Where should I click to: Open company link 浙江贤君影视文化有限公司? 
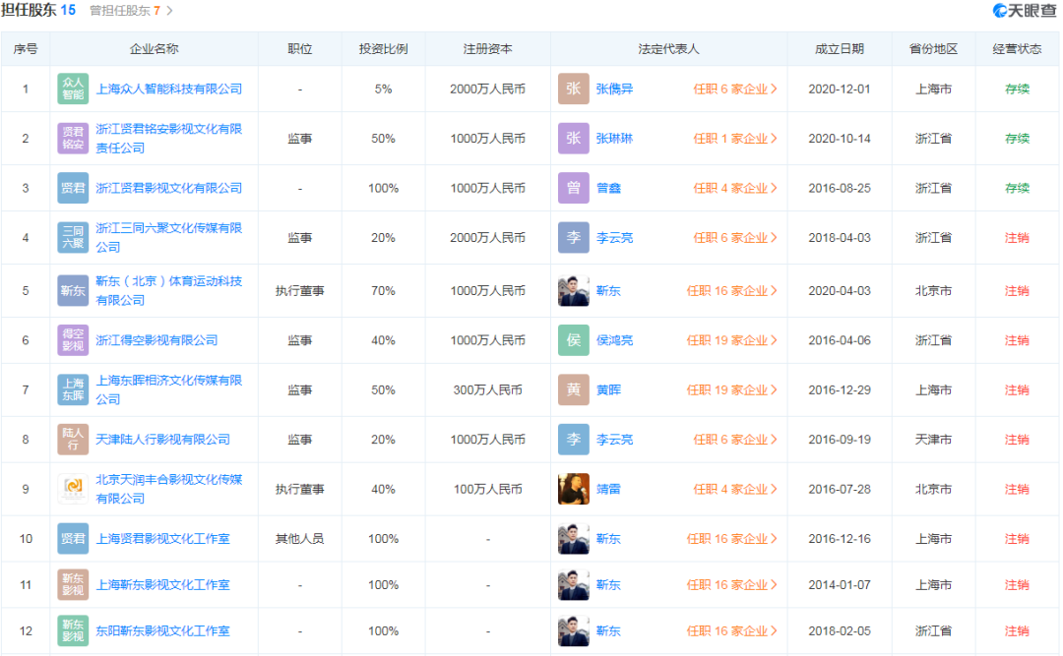point(169,189)
